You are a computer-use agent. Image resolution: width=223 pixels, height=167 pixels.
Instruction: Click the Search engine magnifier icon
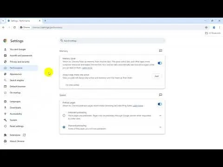(x=5, y=80)
